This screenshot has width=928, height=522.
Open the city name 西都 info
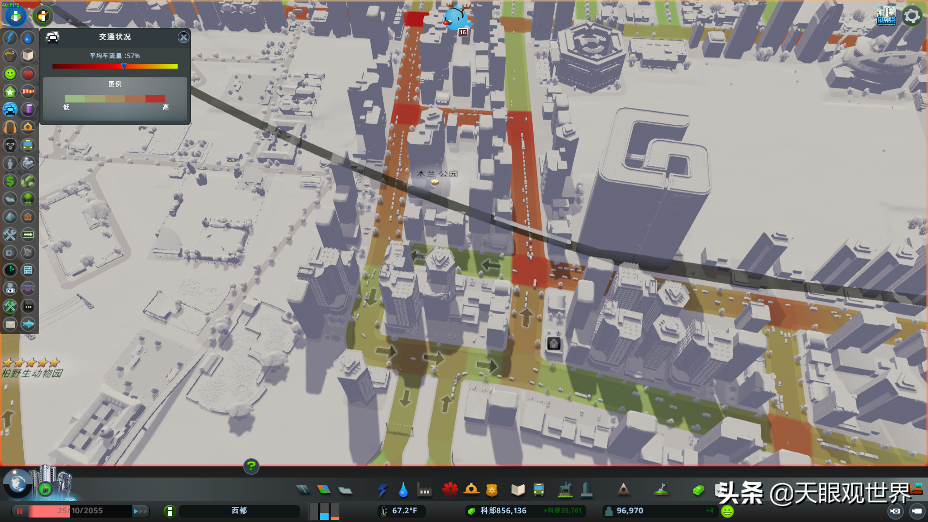[x=239, y=511]
